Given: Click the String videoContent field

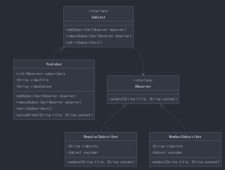Looking at the screenshot, I should click(x=34, y=87).
